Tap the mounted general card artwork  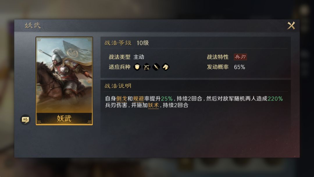pyautogui.click(x=64, y=75)
